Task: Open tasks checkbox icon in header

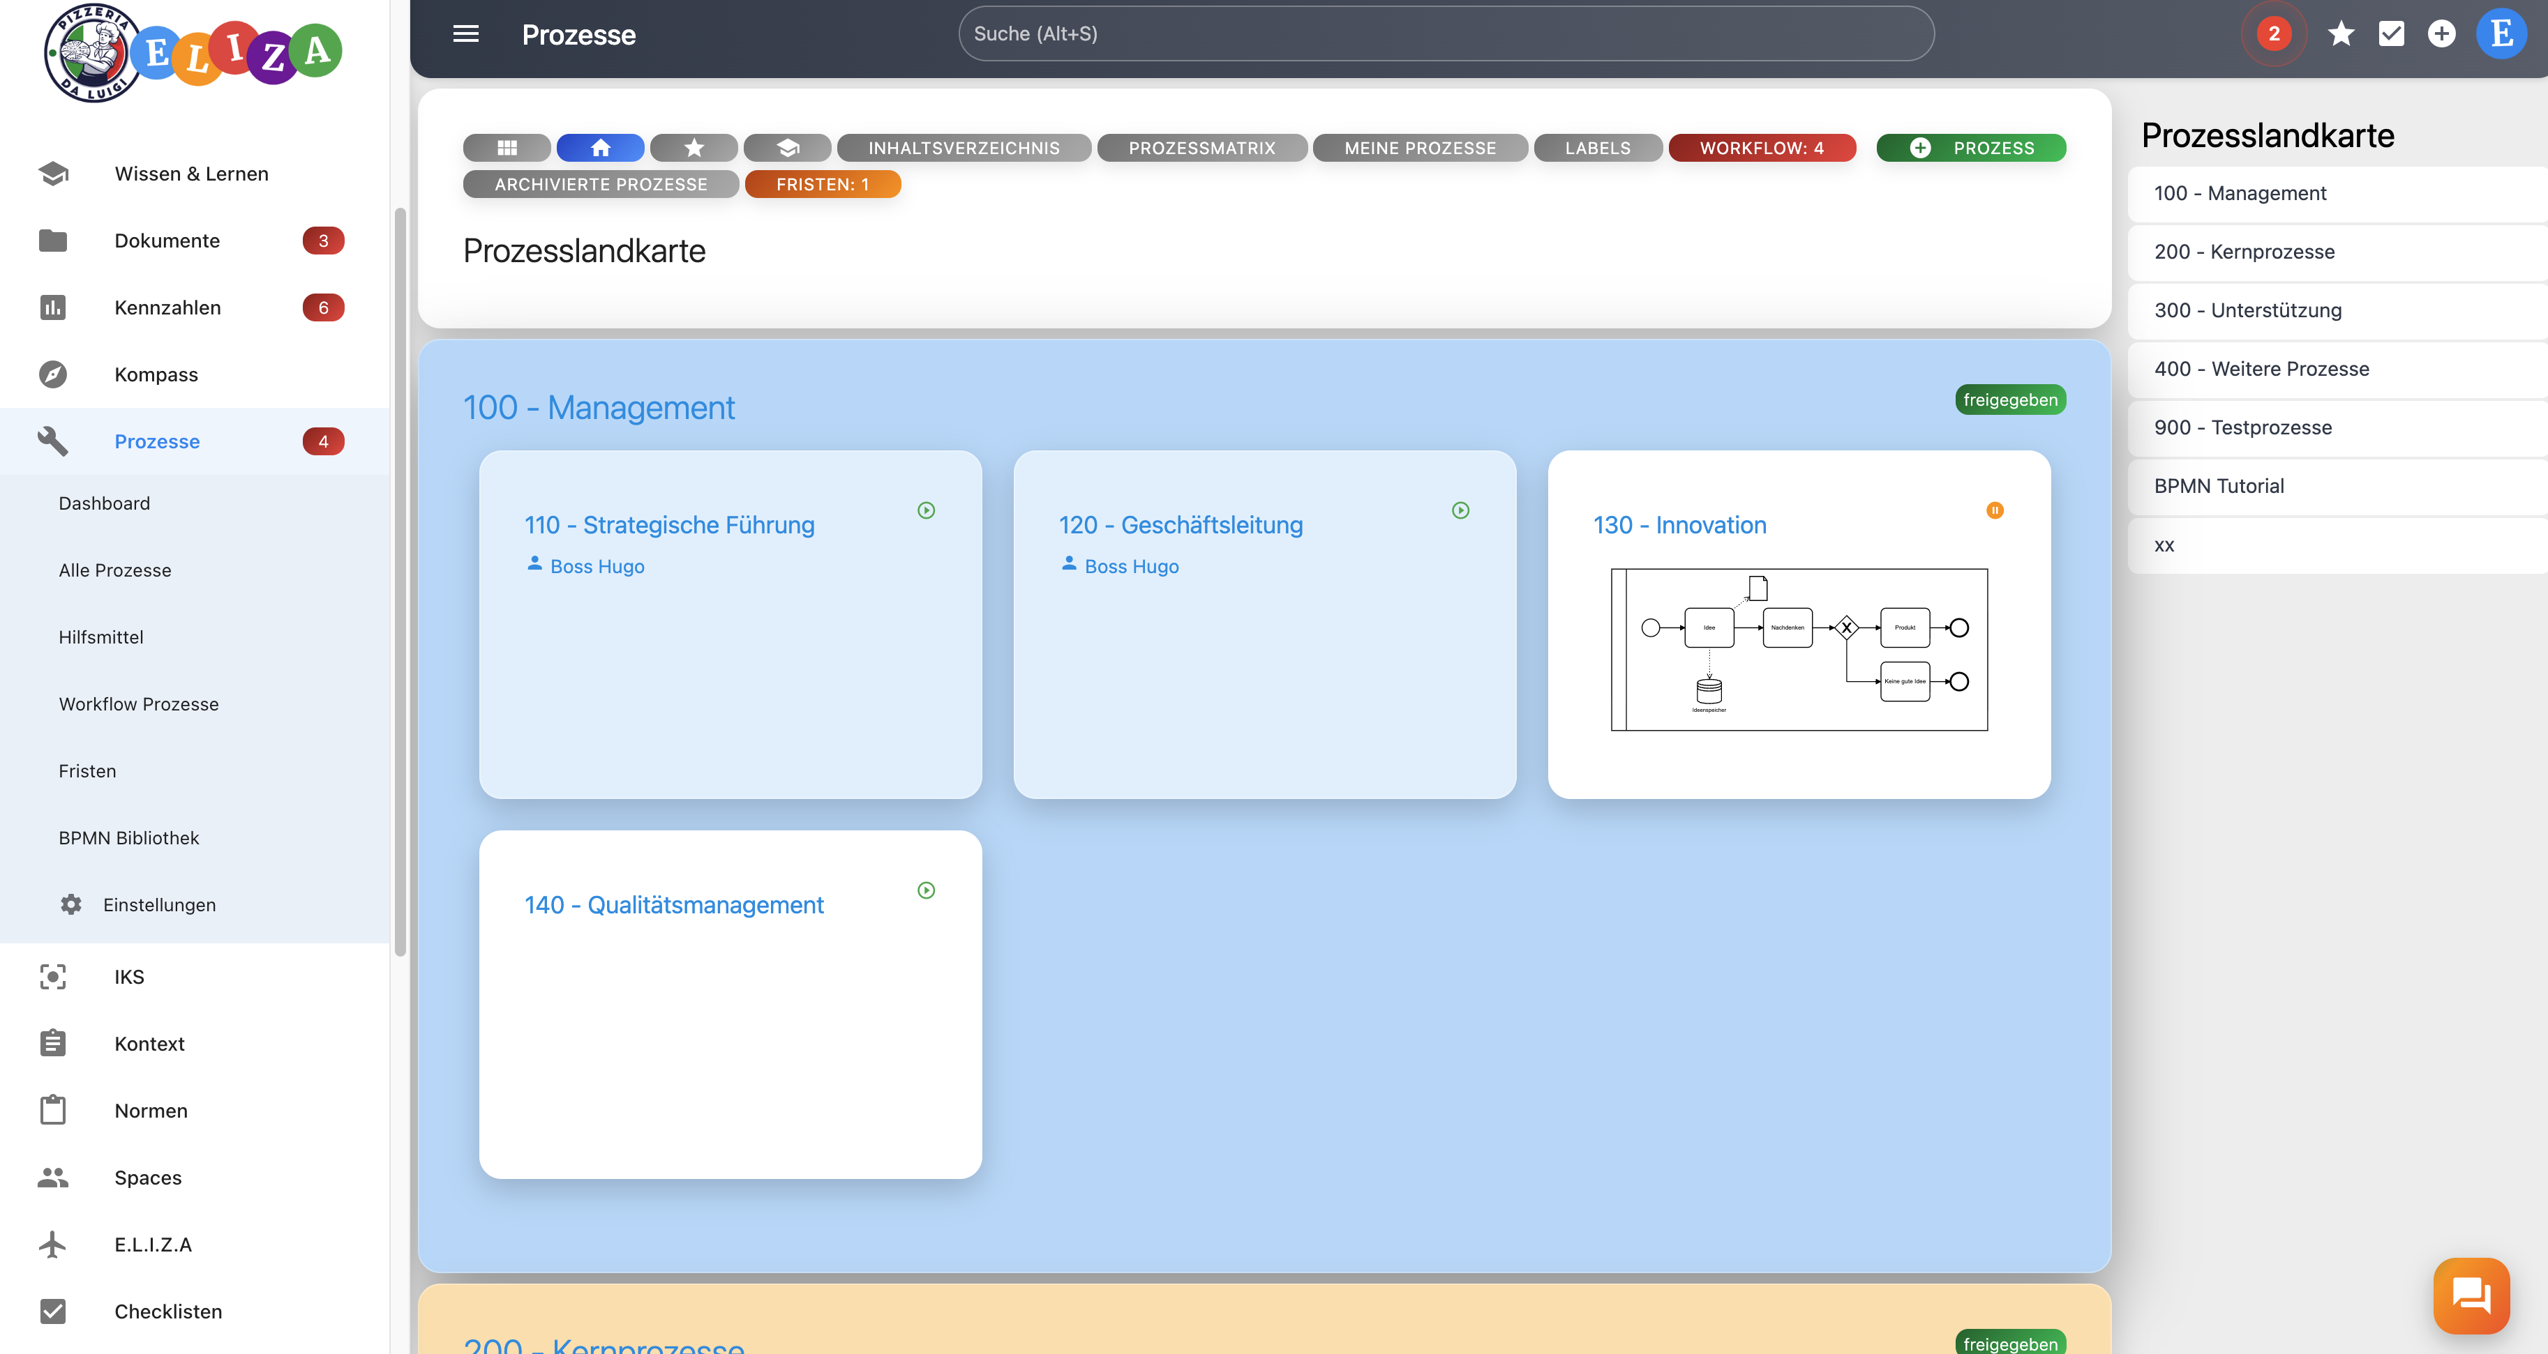Action: click(x=2391, y=33)
